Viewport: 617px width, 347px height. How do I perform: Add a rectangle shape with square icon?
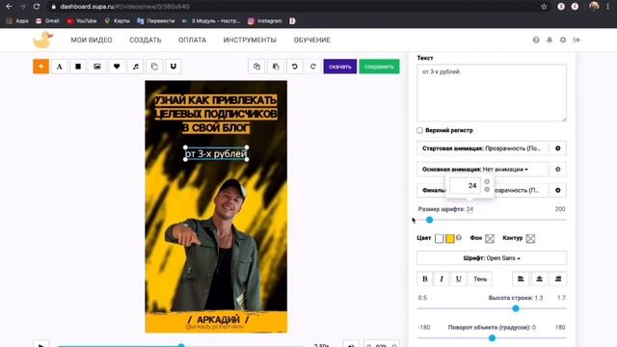[x=78, y=67]
